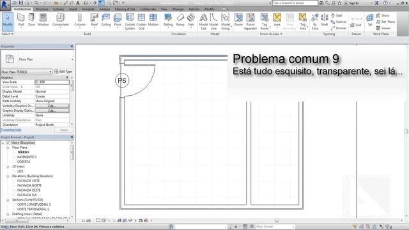The image size is (409, 230).
Task: Select the Floor tool
Action: pyautogui.click(x=118, y=20)
